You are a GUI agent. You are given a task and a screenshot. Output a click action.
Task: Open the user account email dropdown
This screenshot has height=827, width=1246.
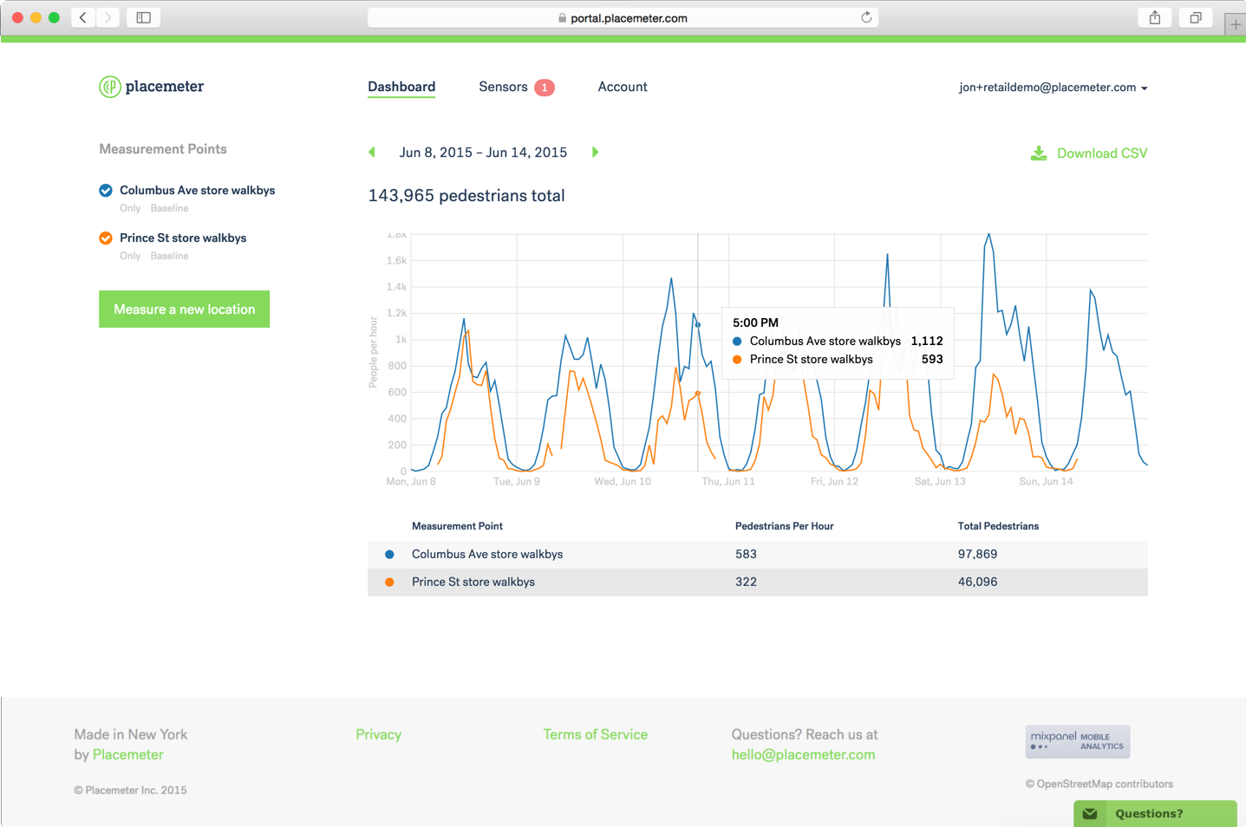click(x=1053, y=88)
